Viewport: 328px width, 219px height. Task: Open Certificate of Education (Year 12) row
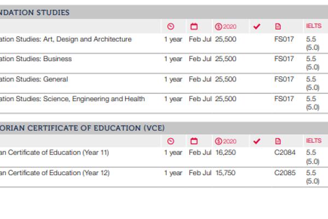point(55,173)
